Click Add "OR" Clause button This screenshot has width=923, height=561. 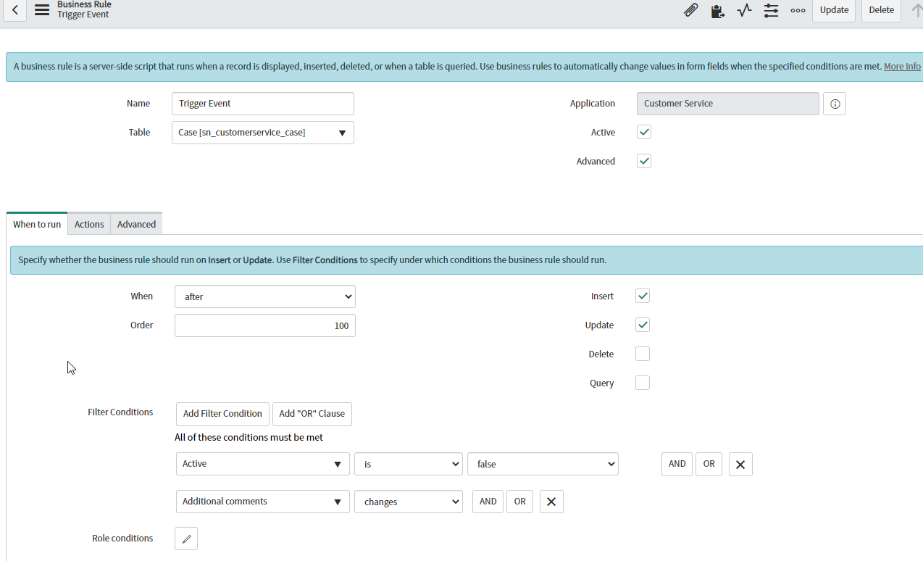312,414
